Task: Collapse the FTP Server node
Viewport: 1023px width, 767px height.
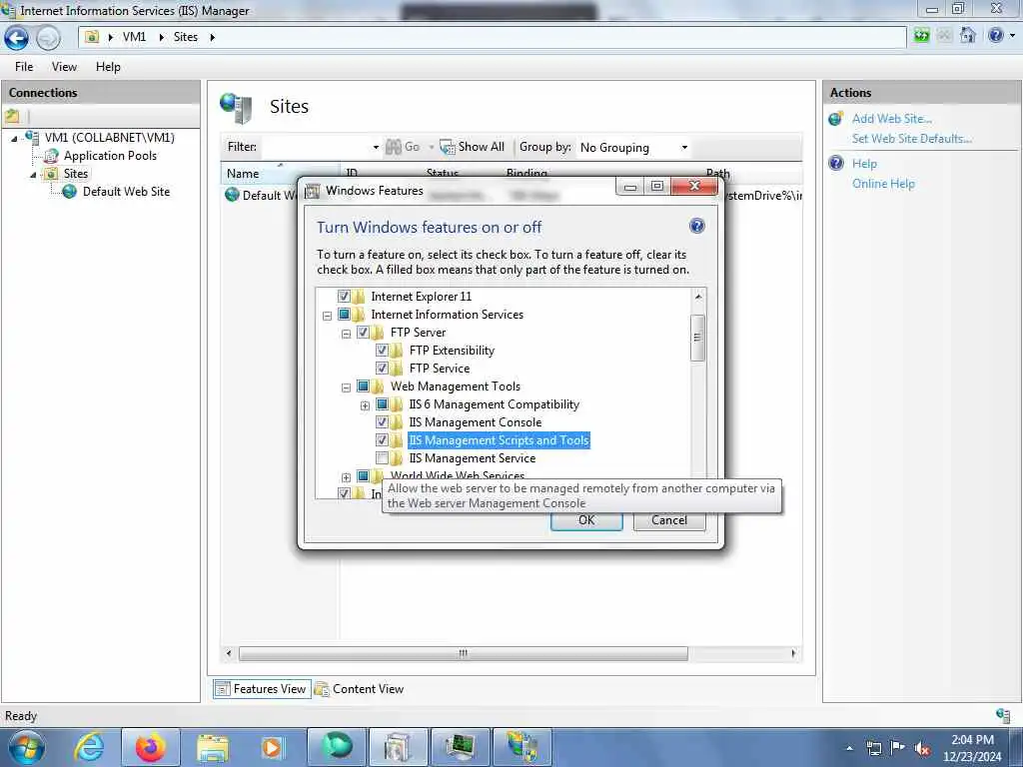Action: click(x=346, y=334)
